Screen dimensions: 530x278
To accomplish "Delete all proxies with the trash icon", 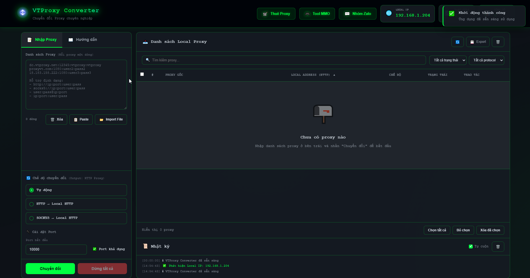I will 498,42.
